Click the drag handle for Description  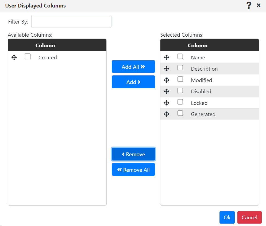(x=167, y=68)
